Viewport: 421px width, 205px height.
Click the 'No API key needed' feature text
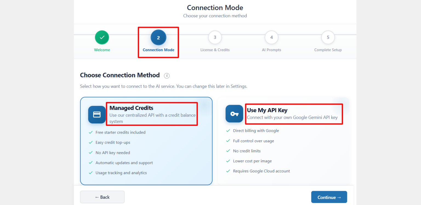113,153
